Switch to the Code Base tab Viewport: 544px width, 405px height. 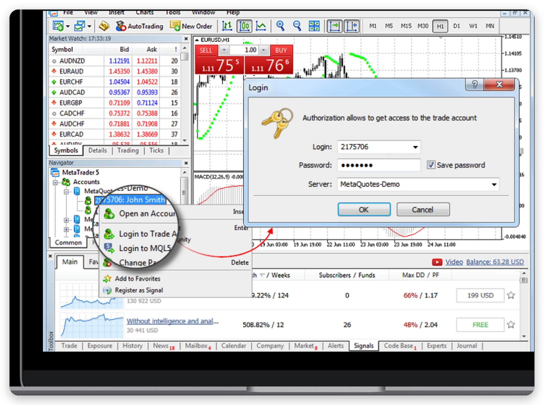coord(399,346)
